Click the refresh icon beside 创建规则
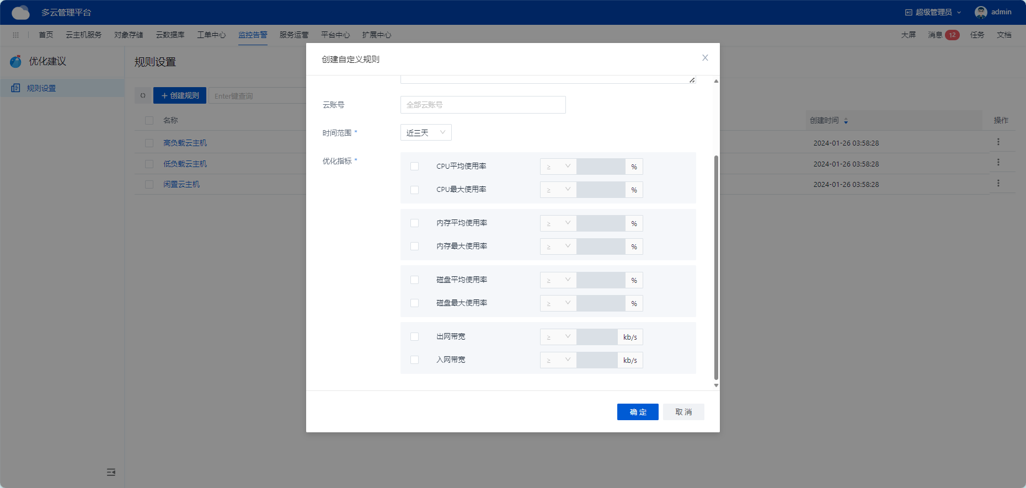Screen dimensions: 1026x488 (143, 95)
